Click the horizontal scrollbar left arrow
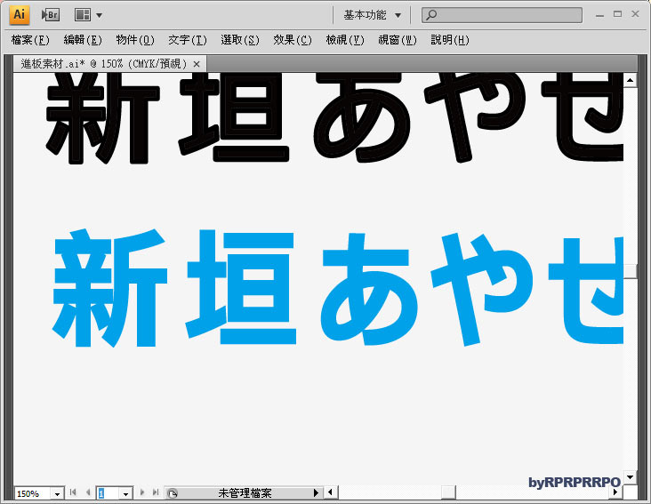Image resolution: width=651 pixels, height=504 pixels. [331, 492]
